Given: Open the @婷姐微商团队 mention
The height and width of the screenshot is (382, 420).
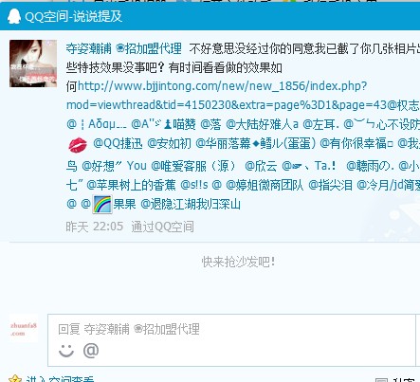Looking at the screenshot, I should [265, 185].
